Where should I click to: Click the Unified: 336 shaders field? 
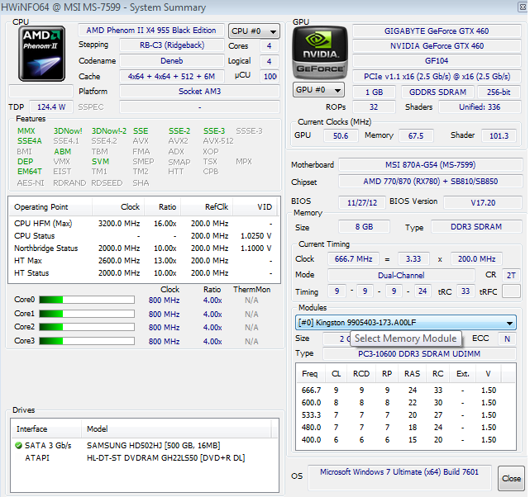(480, 107)
